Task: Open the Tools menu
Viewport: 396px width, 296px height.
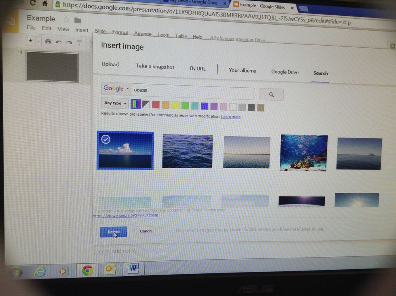Action: [163, 35]
